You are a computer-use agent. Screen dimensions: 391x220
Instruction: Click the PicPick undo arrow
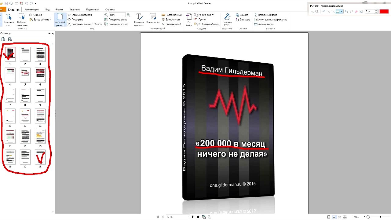346,12
